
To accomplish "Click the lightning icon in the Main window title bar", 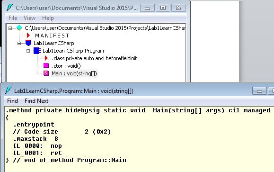I will [x=9, y=91].
